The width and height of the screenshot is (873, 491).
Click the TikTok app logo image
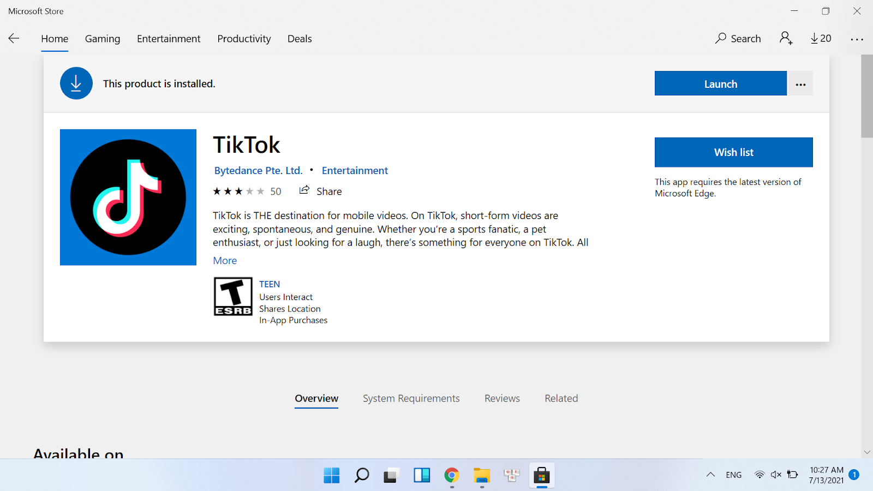click(x=128, y=197)
